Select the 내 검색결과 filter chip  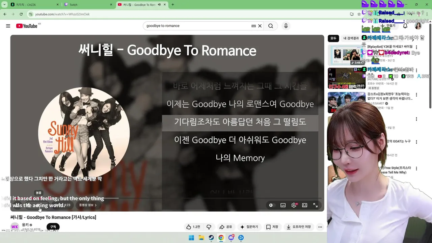[x=351, y=38]
